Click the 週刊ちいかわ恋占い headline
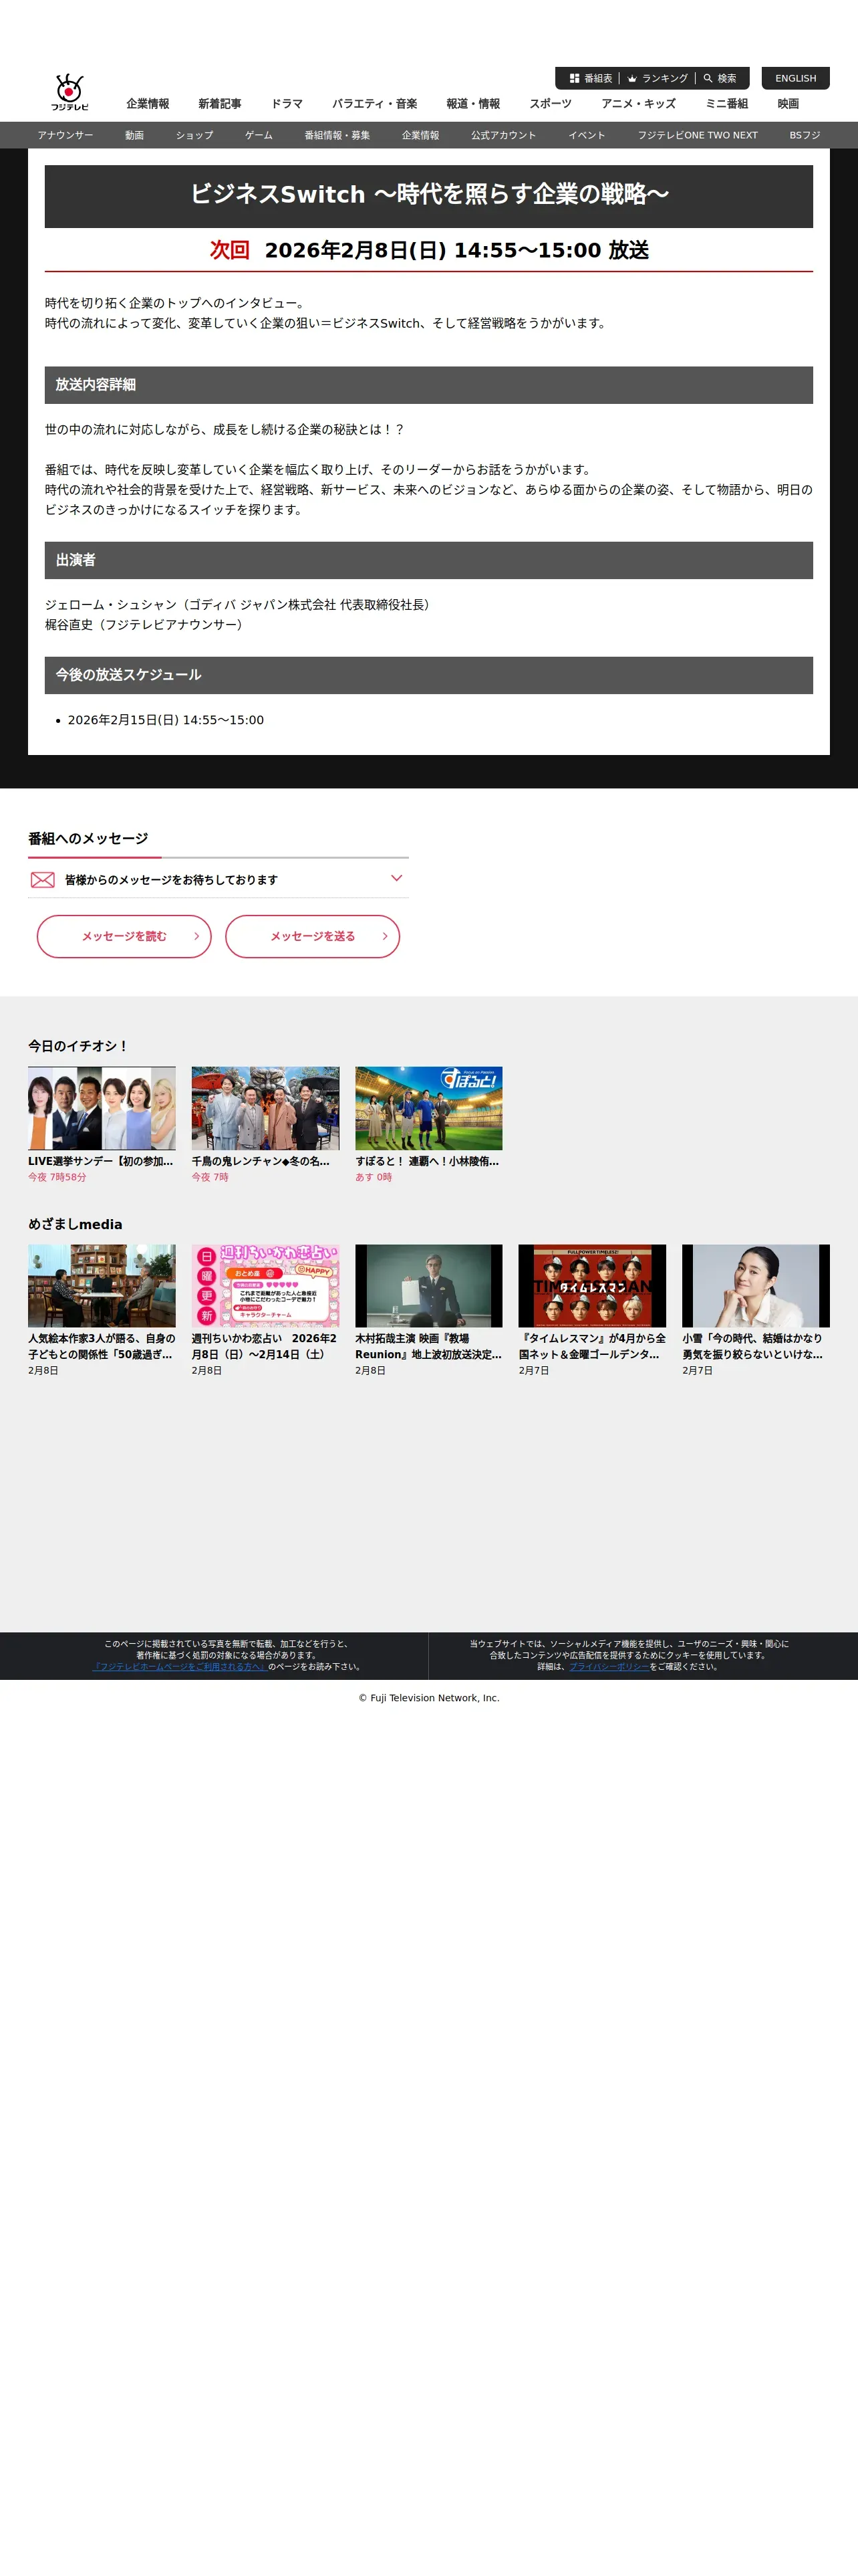Screen dimensions: 858x2576 265,1347
